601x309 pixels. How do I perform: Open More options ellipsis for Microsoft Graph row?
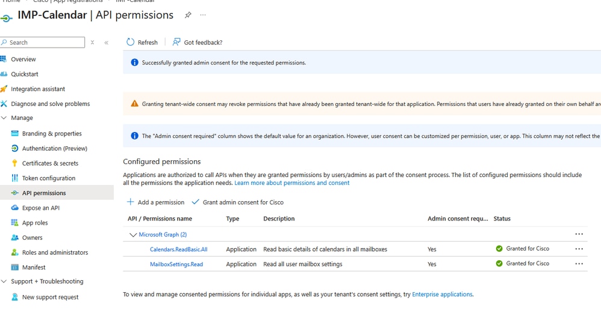(x=579, y=234)
